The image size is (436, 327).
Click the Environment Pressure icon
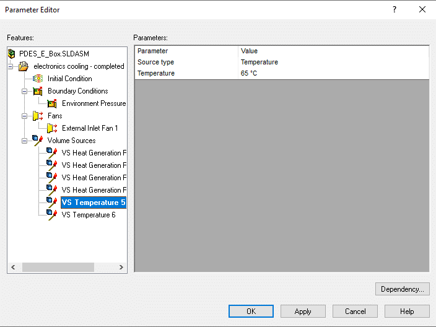tap(52, 103)
